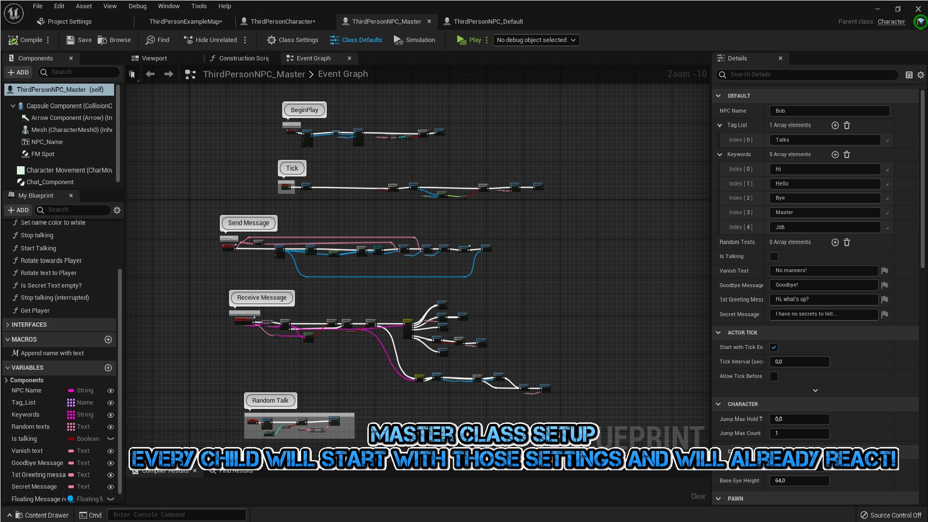Click the Compile blueprint icon
This screenshot has width=928, height=522.
pos(14,40)
